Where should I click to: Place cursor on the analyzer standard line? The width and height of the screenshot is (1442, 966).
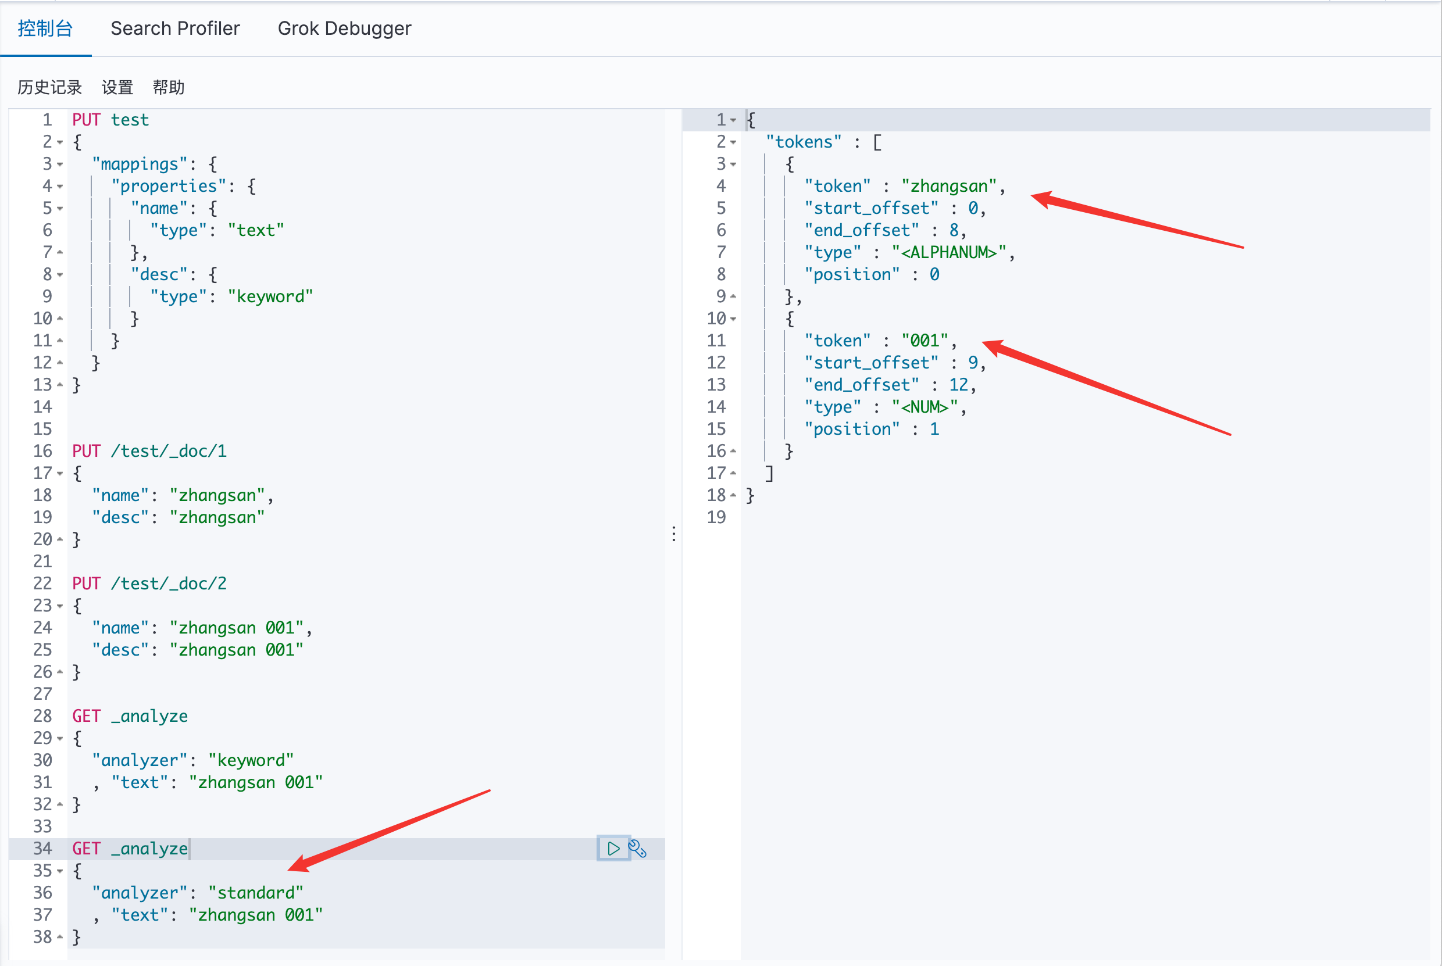tap(197, 893)
